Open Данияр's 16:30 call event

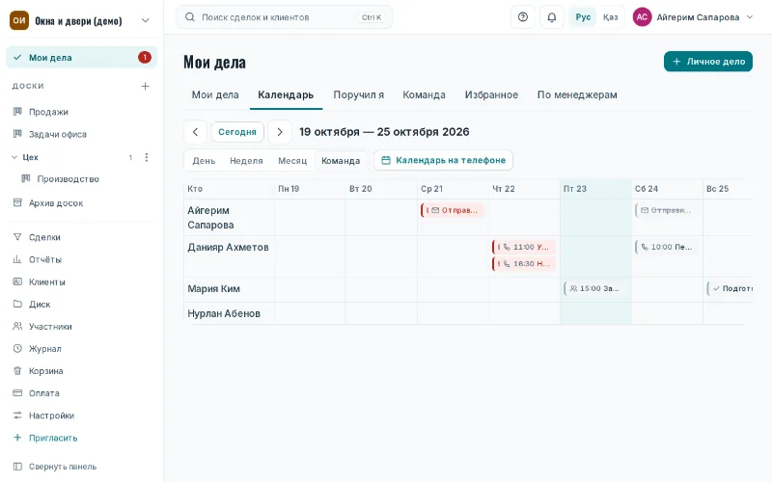524,263
